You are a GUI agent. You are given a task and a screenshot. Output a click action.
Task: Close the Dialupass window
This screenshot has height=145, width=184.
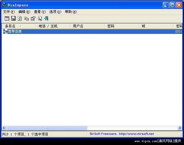pos(179,5)
